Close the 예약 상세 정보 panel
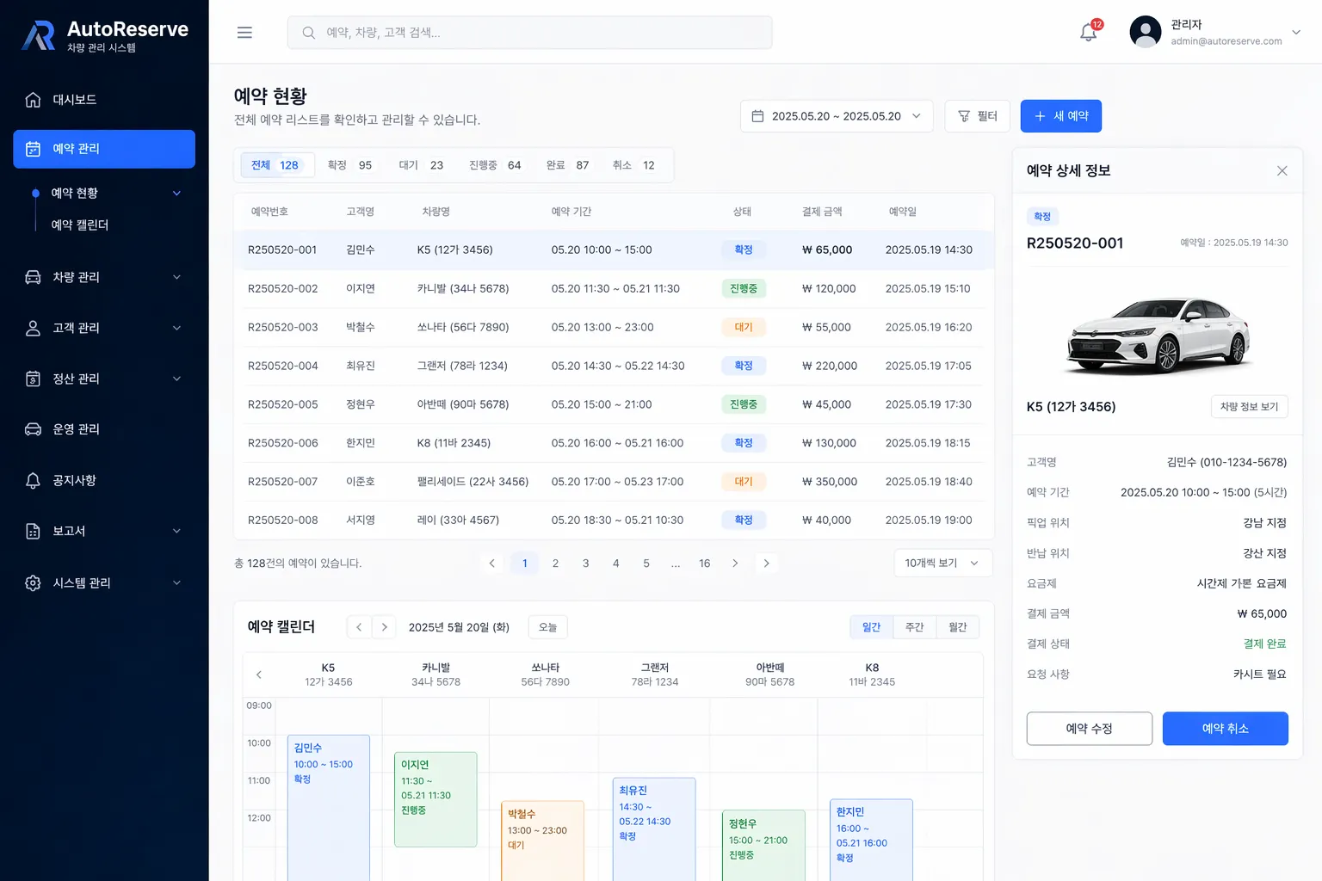The height and width of the screenshot is (881, 1322). click(x=1282, y=170)
